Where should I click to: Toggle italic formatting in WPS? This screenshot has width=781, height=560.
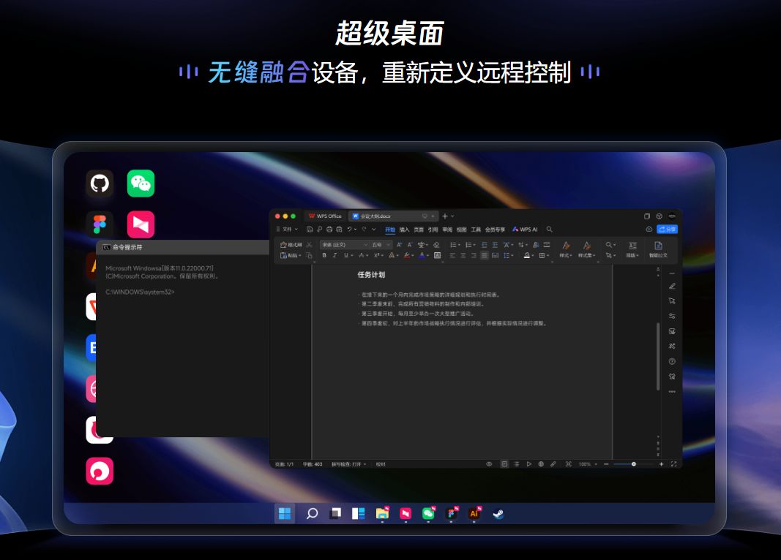(x=335, y=256)
